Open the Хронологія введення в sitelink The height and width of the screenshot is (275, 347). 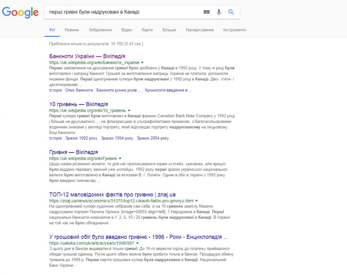[x=168, y=90]
